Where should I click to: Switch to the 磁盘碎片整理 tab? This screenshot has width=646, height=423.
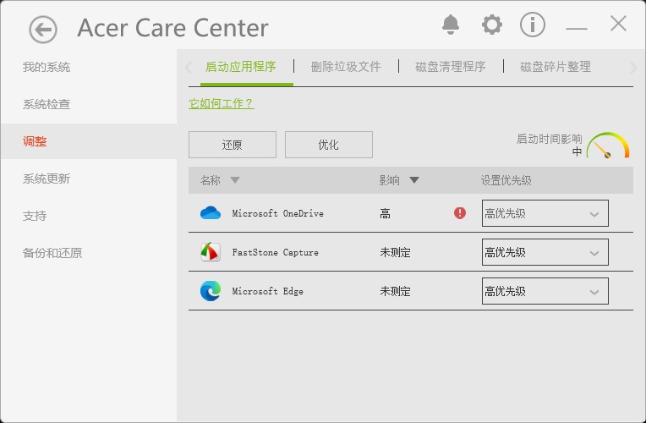point(556,67)
